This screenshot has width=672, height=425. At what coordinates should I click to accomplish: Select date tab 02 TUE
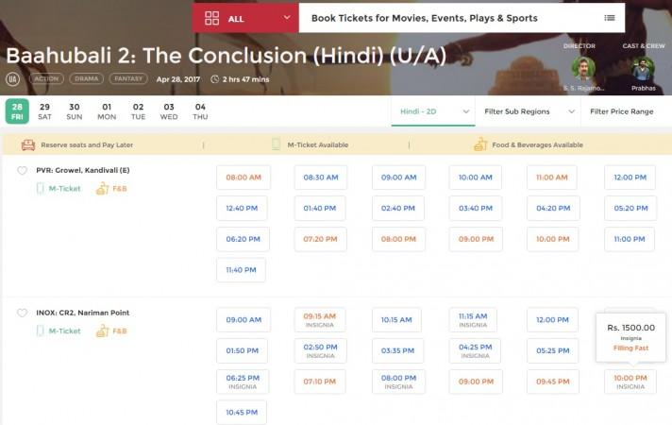138,111
